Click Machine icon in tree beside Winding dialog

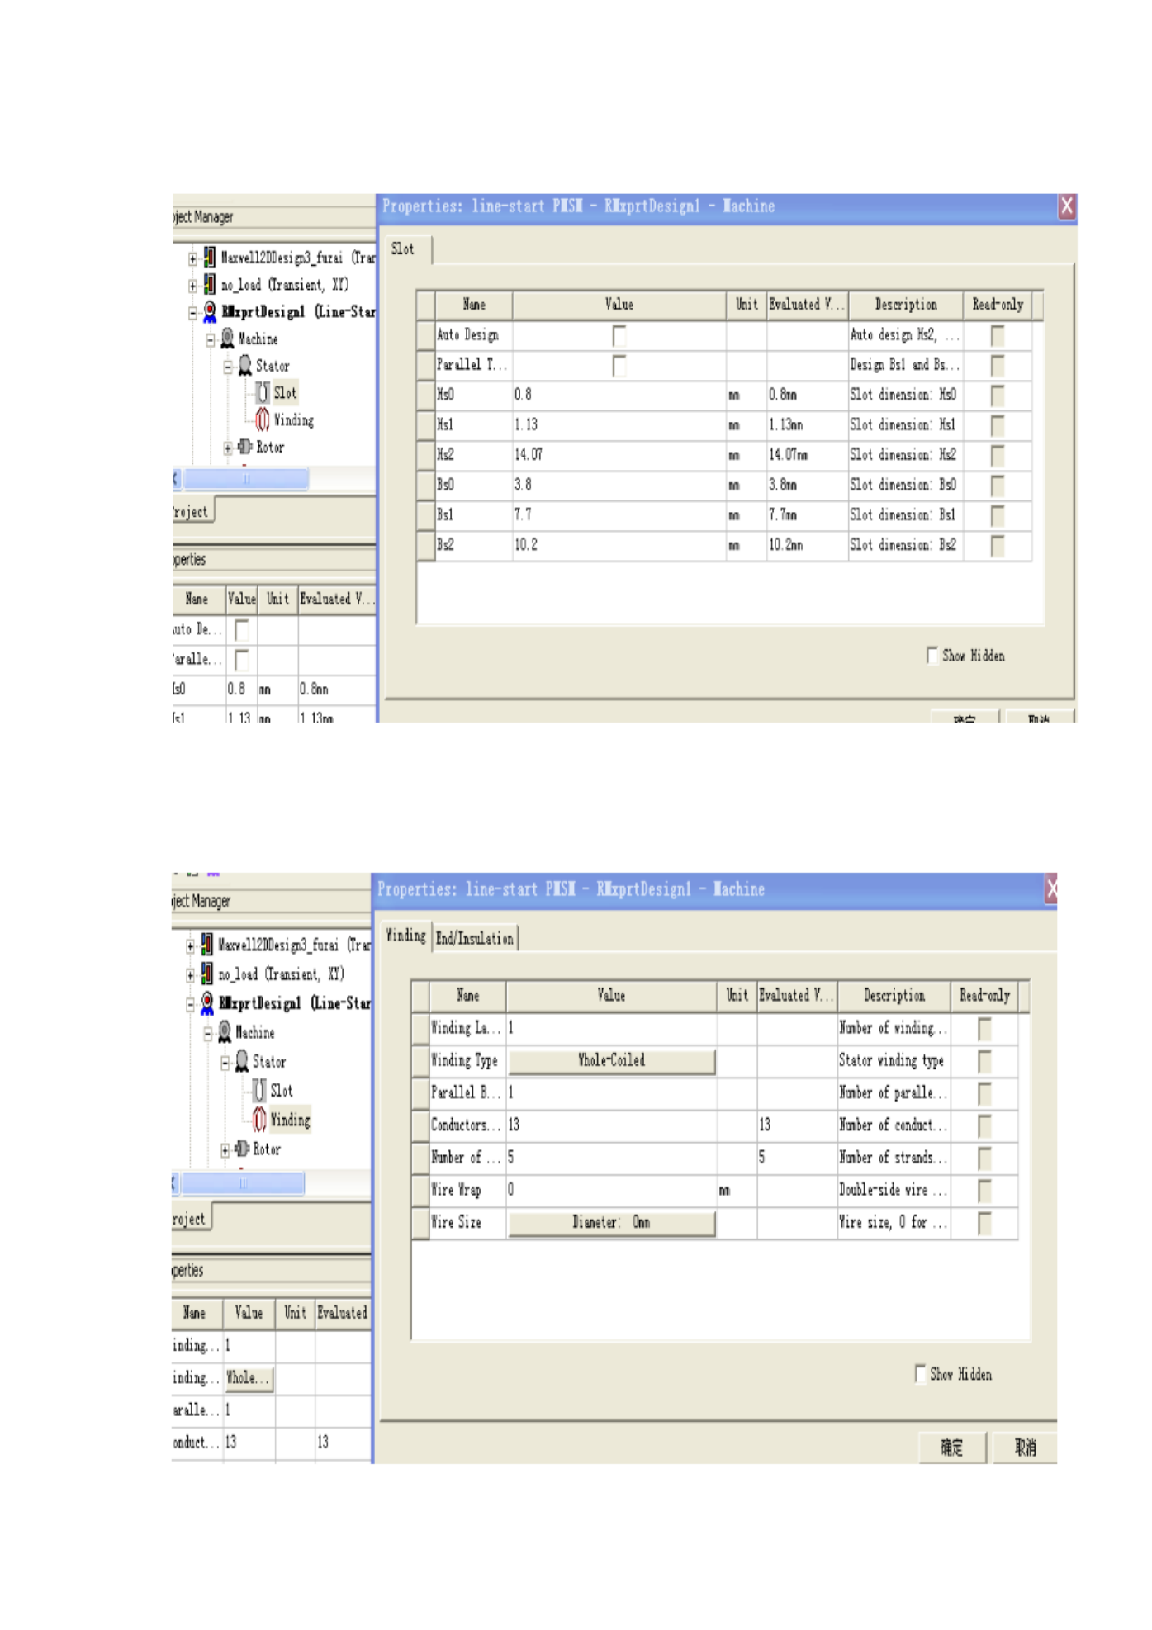224,1032
